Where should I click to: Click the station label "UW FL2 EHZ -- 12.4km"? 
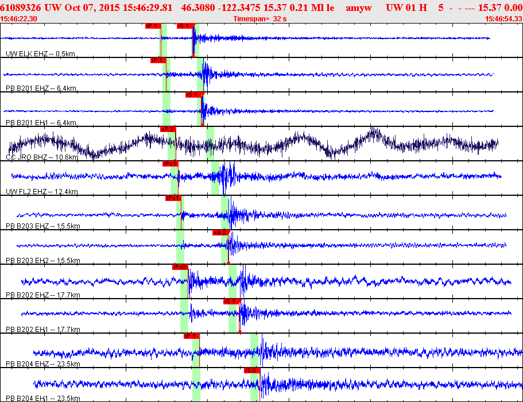click(x=42, y=191)
